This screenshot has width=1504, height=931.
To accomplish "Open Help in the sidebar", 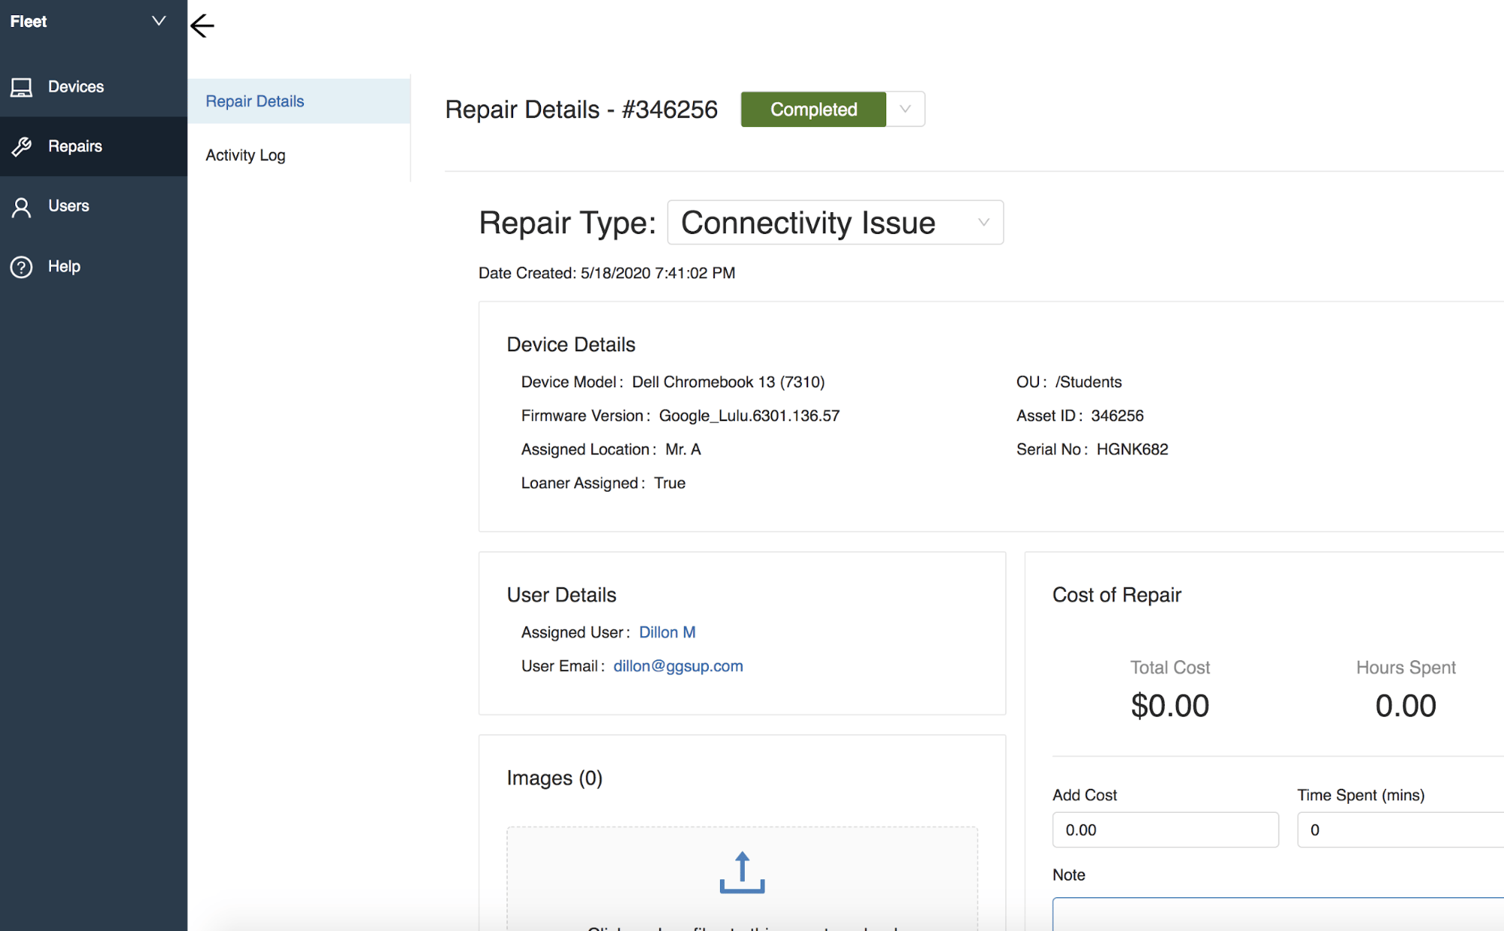I will pyautogui.click(x=93, y=266).
